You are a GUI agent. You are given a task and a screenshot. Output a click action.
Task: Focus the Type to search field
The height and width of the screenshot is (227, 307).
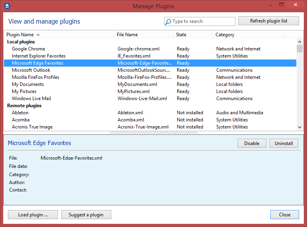(200, 21)
